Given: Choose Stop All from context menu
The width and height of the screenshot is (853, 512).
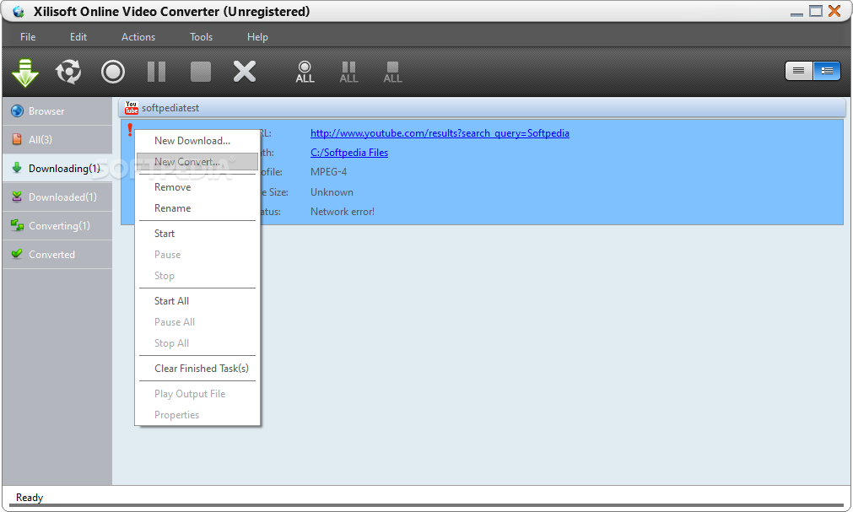Looking at the screenshot, I should click(197, 343).
